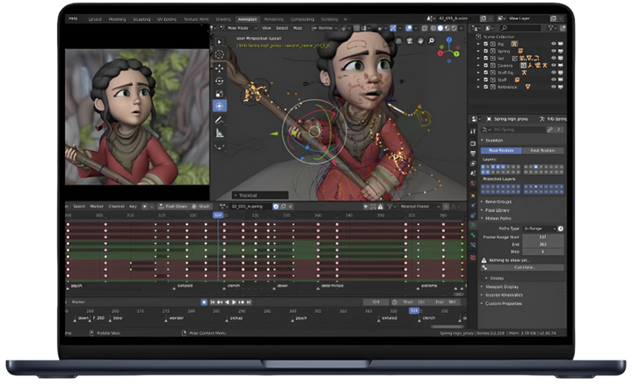632x384 pixels.
Task: Click the Rest Position button
Action: coord(542,150)
